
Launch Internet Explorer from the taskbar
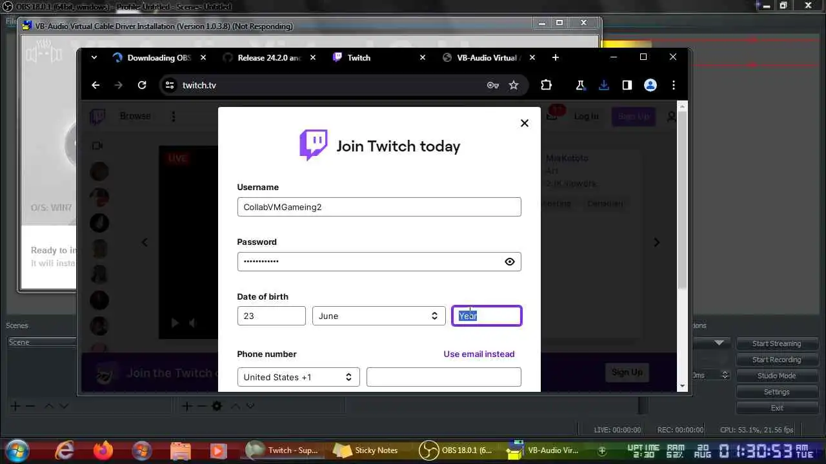65,450
